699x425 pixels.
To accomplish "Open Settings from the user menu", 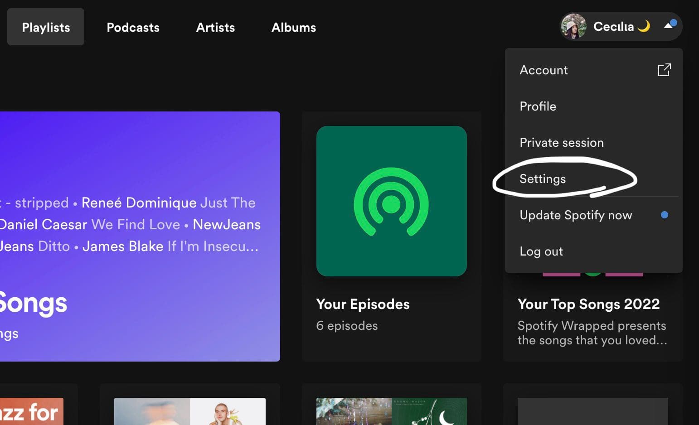I will click(x=542, y=179).
